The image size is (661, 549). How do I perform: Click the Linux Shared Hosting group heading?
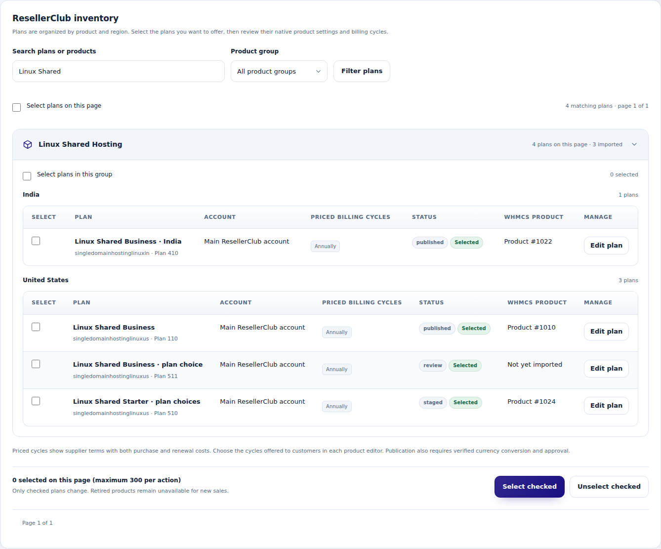coord(81,144)
